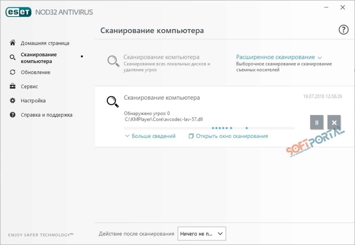Click the black magnifier icon of the running scan
Viewport: 355px width, 245px height.
click(x=113, y=101)
